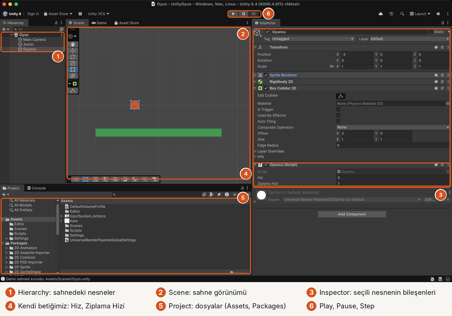452x316 pixels.
Task: Toggle the Static checkbox
Action: (431, 32)
